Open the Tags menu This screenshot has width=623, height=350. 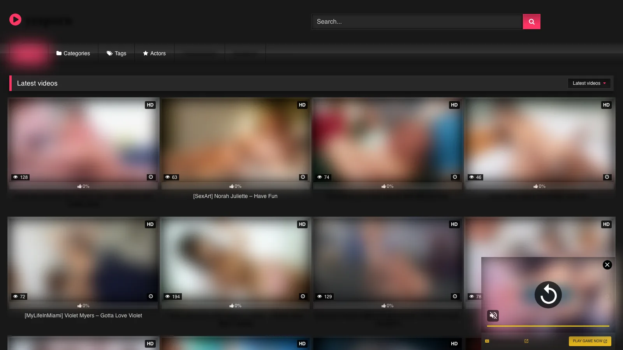click(116, 53)
